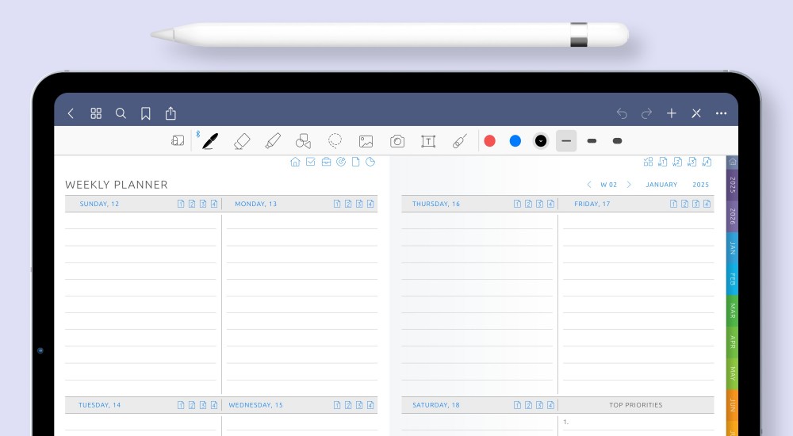Activate the Shapes tool

(x=303, y=141)
